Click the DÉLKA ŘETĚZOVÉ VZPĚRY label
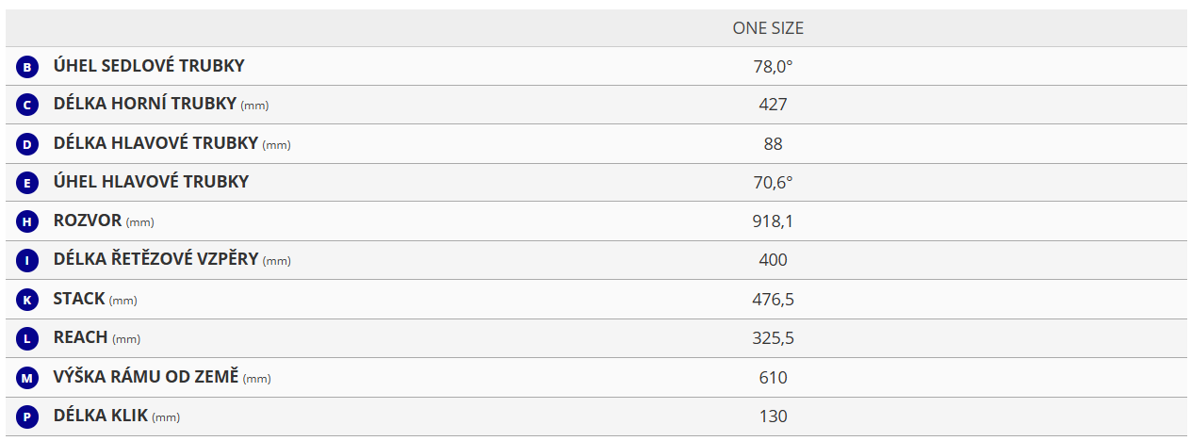This screenshot has height=441, width=1191. click(x=155, y=259)
